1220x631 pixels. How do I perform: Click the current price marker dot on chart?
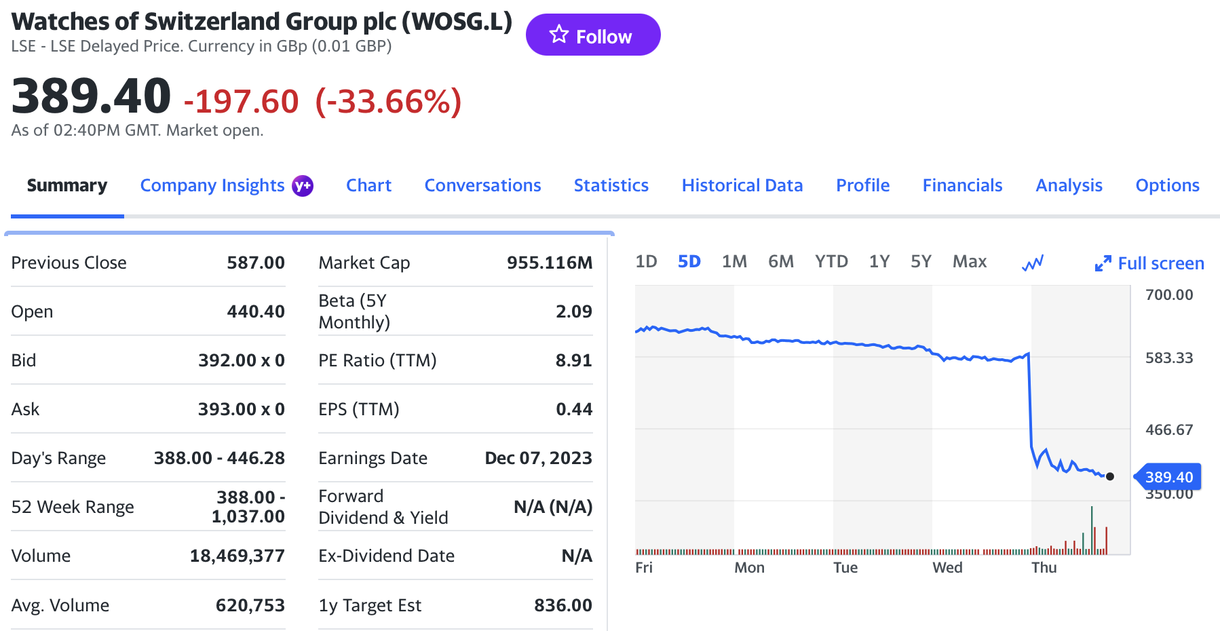pyautogui.click(x=1110, y=476)
